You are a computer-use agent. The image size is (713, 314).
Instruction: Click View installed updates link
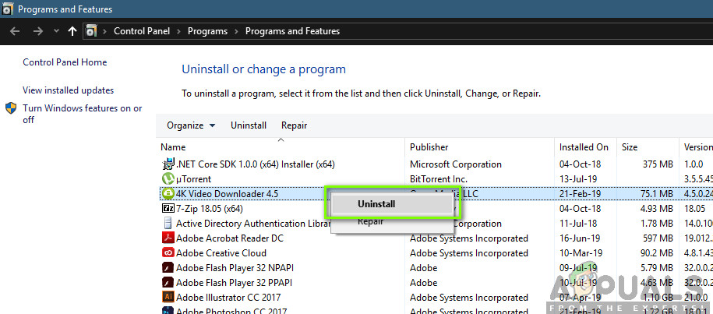(68, 90)
